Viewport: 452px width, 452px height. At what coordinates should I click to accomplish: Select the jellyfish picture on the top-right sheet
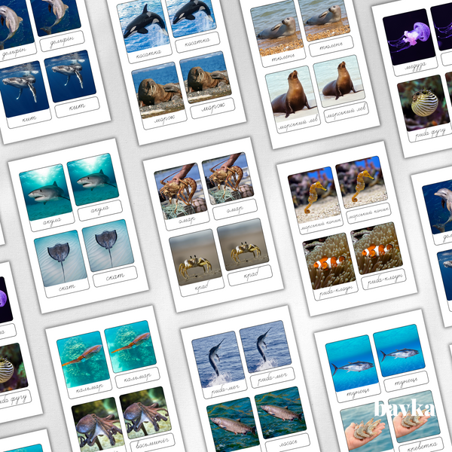(x=409, y=37)
